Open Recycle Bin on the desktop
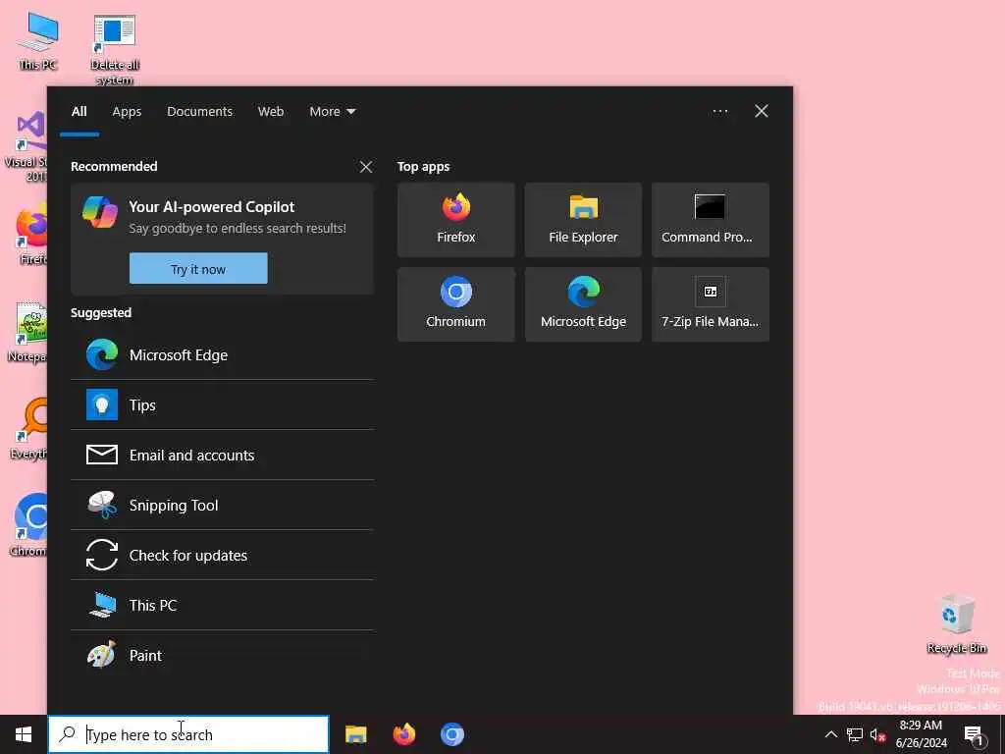 (x=956, y=624)
